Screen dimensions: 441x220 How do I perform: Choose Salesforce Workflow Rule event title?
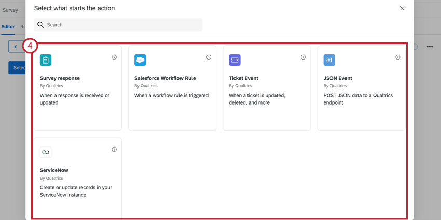click(165, 78)
